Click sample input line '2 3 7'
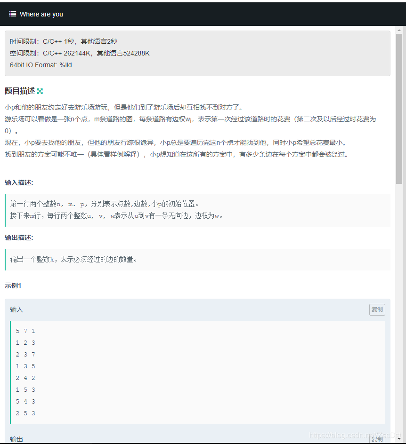The width and height of the screenshot is (406, 444). tap(25, 355)
